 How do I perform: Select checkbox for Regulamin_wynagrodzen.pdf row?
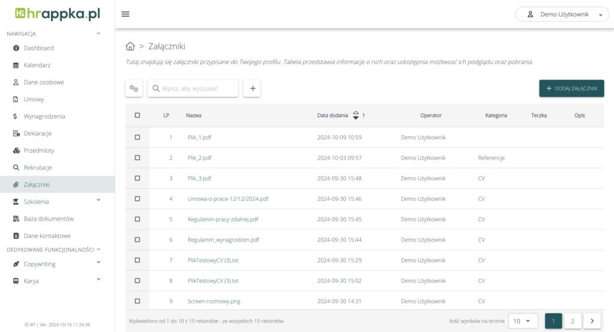coord(137,240)
